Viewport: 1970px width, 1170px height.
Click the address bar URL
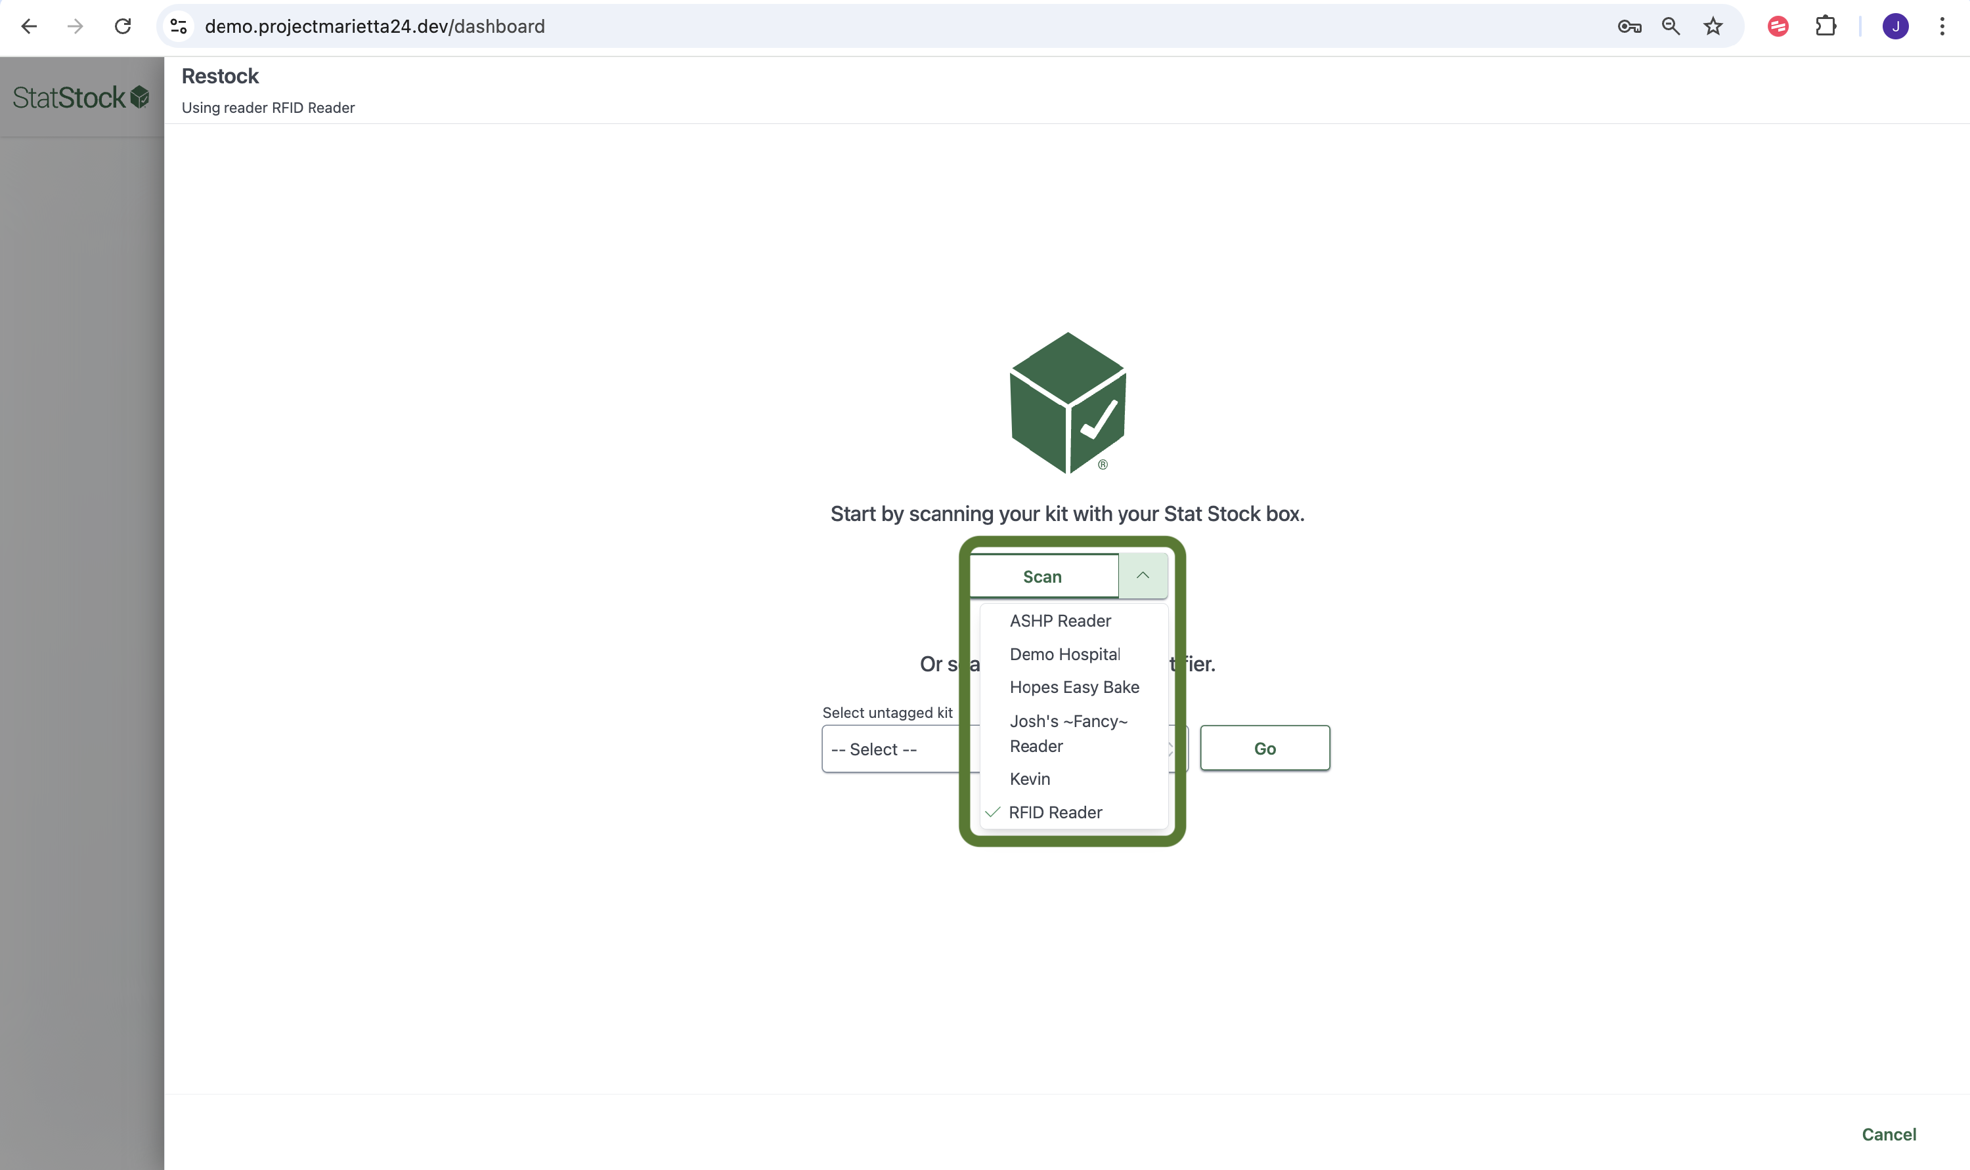375,26
